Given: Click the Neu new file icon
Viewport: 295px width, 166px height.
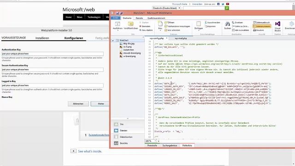Looking at the screenshot, I should pos(160,24).
